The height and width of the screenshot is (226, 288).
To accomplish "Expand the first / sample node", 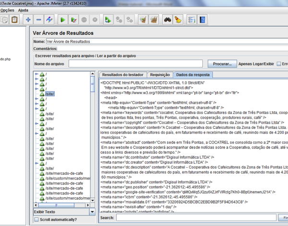I will click(x=36, y=74).
